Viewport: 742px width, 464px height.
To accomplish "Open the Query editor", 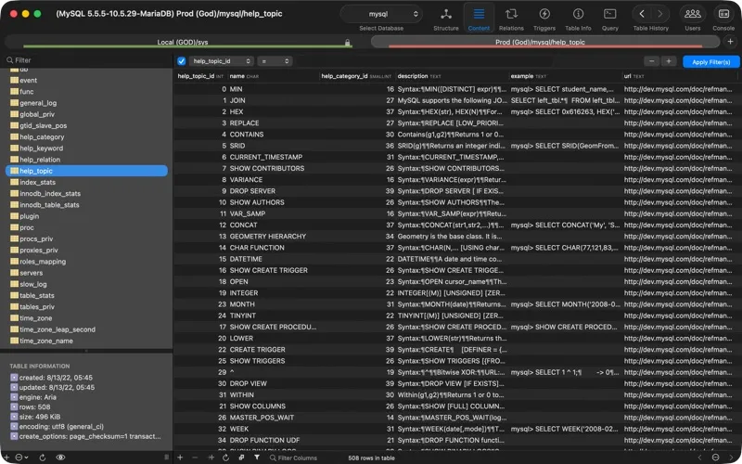I will [x=610, y=19].
